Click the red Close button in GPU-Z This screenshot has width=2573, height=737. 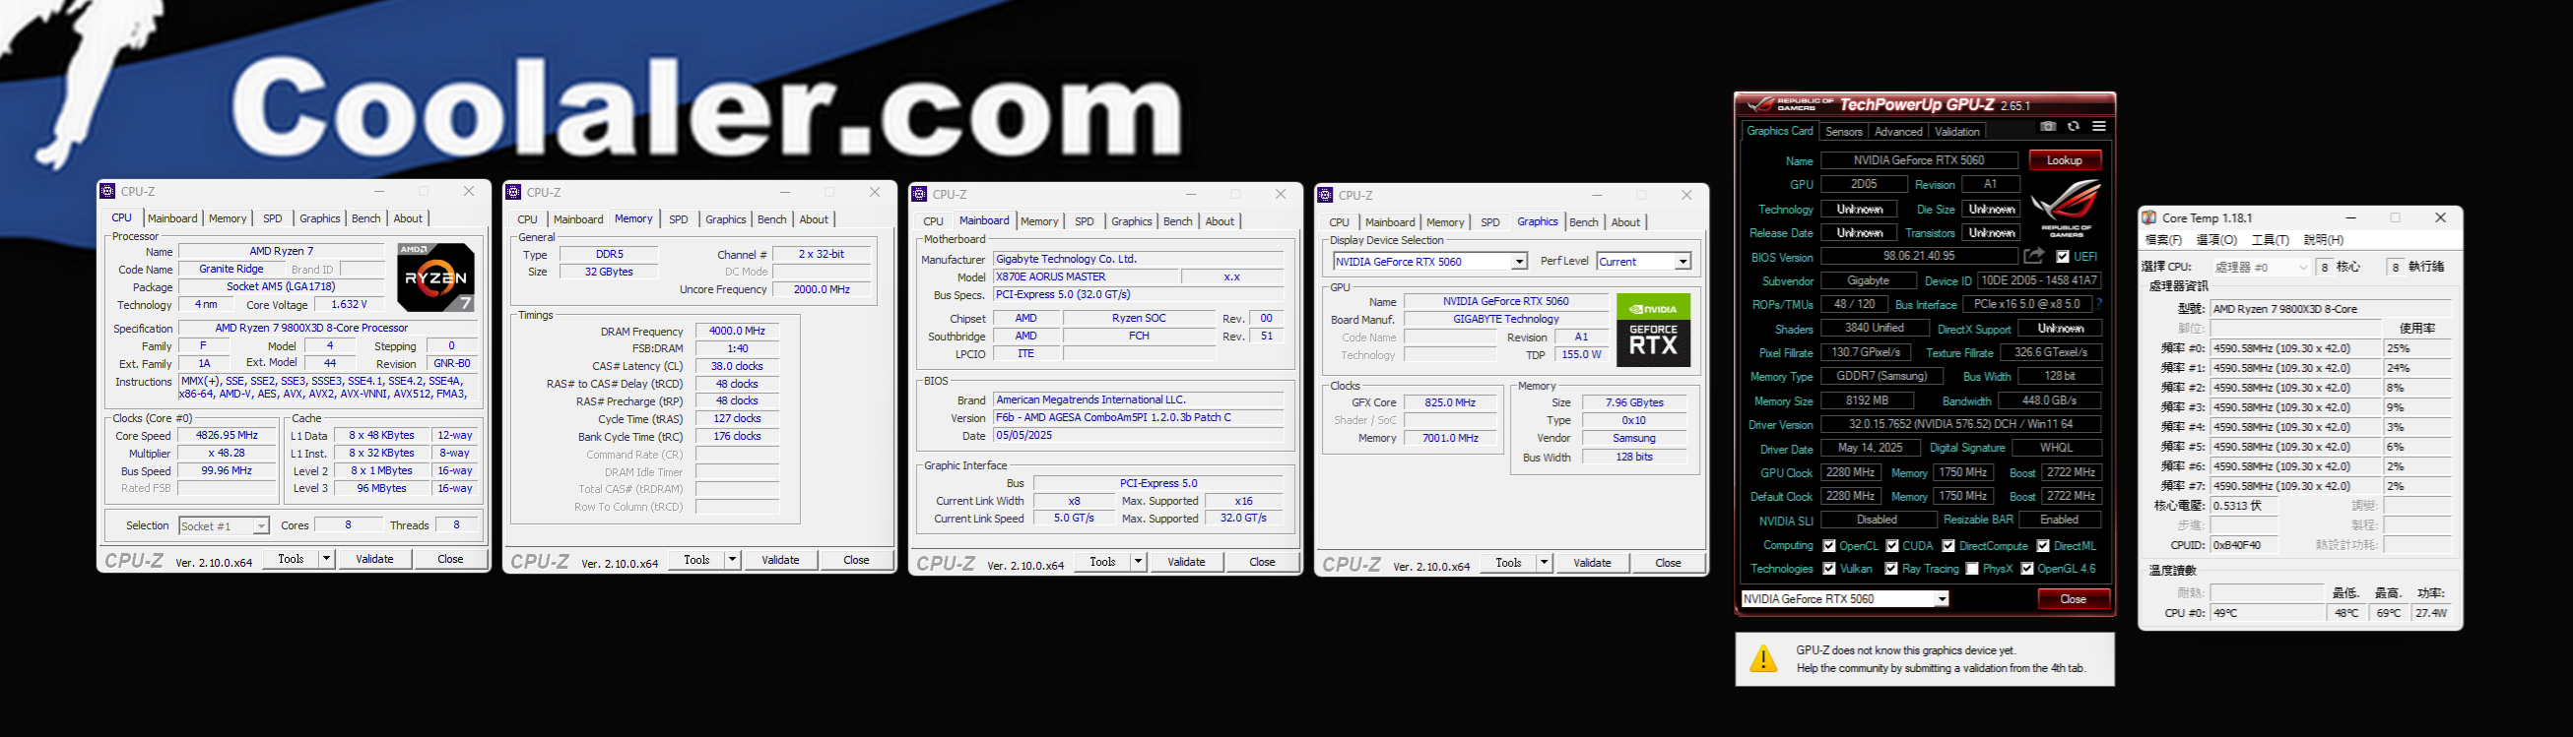pos(2074,599)
